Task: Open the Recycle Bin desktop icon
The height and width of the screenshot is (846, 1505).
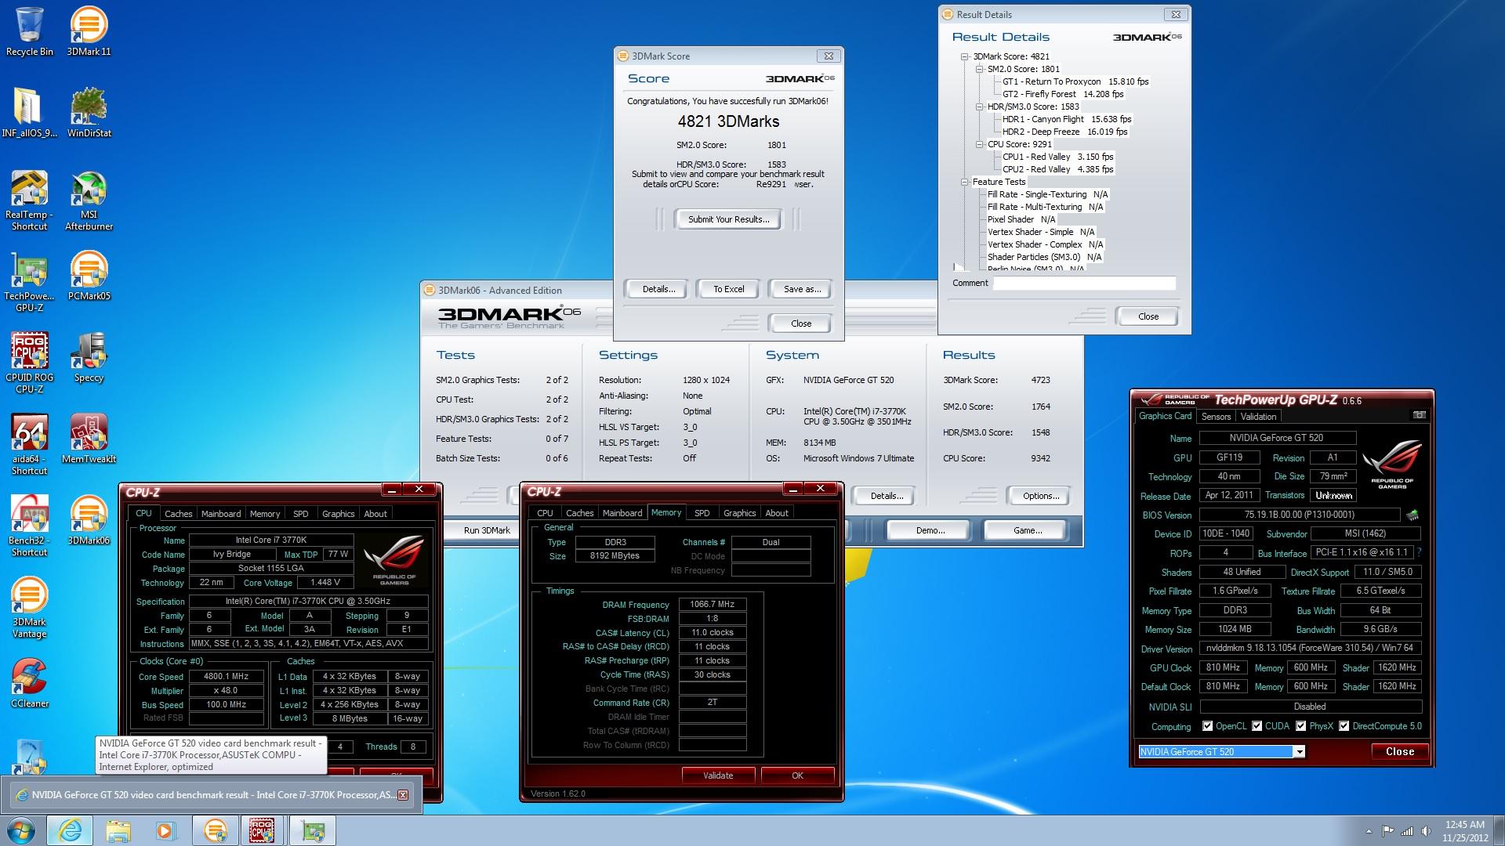Action: (x=30, y=31)
